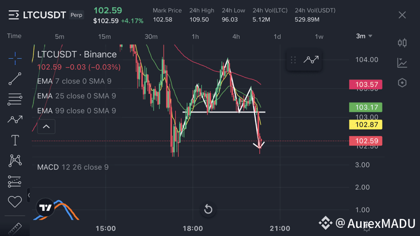Switch to the 15m timeframe
Image resolution: width=420 pixels, height=236 pixels.
[104, 36]
